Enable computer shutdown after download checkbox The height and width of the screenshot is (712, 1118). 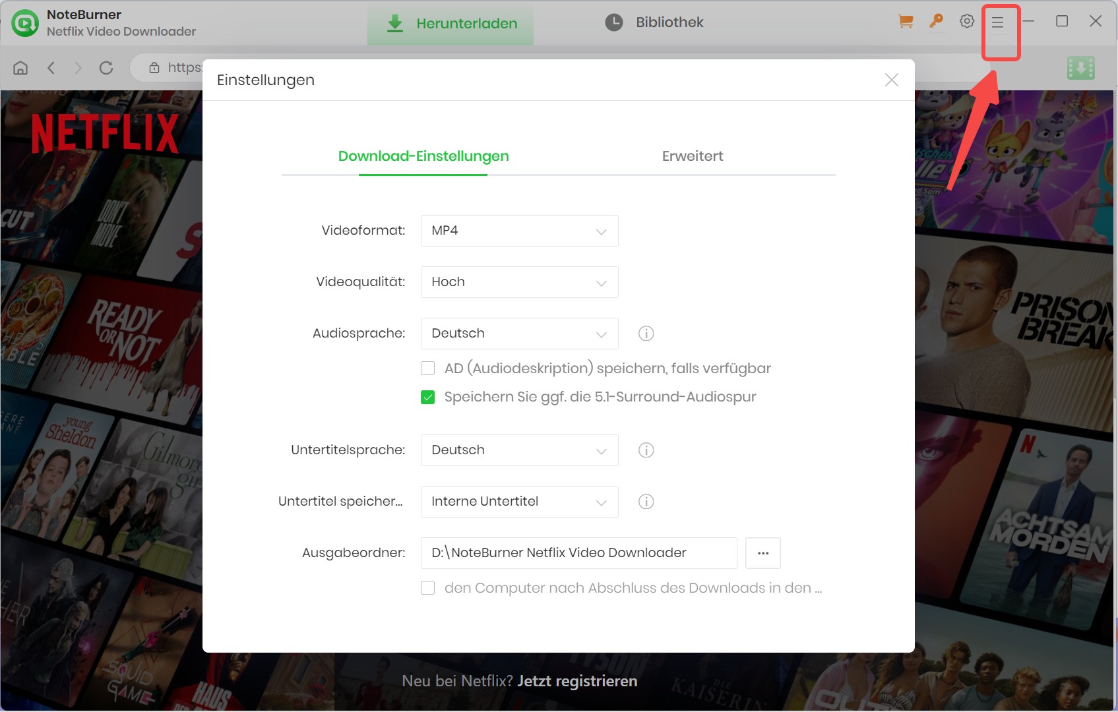pos(428,588)
